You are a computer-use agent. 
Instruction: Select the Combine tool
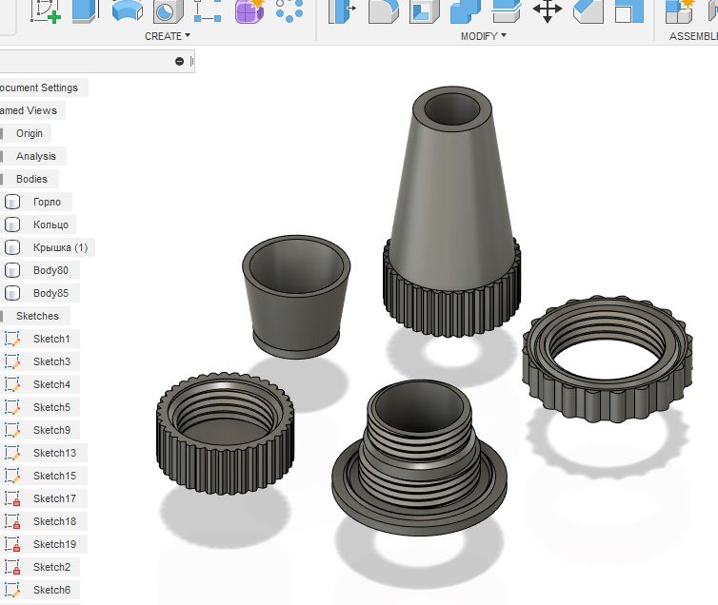465,11
